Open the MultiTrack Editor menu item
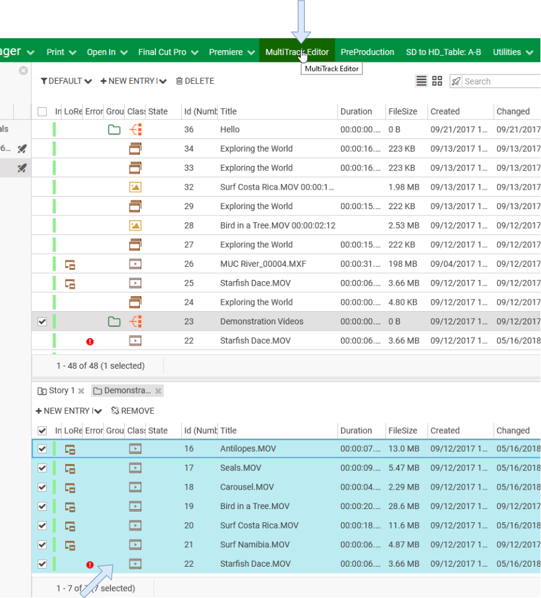The height and width of the screenshot is (598, 541). coord(297,52)
